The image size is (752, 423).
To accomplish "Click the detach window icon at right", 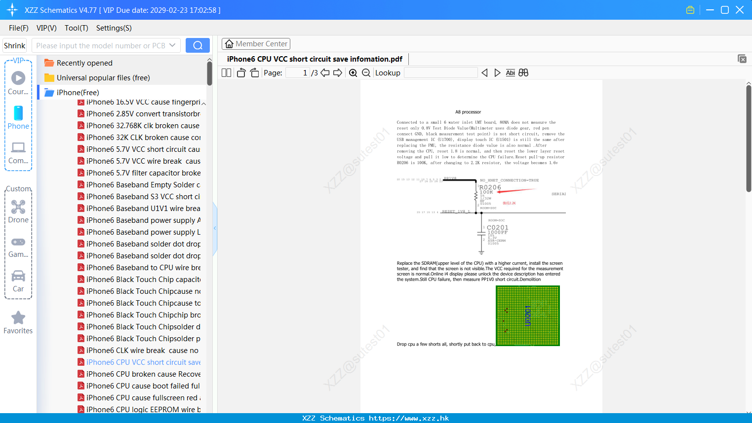I will (742, 59).
